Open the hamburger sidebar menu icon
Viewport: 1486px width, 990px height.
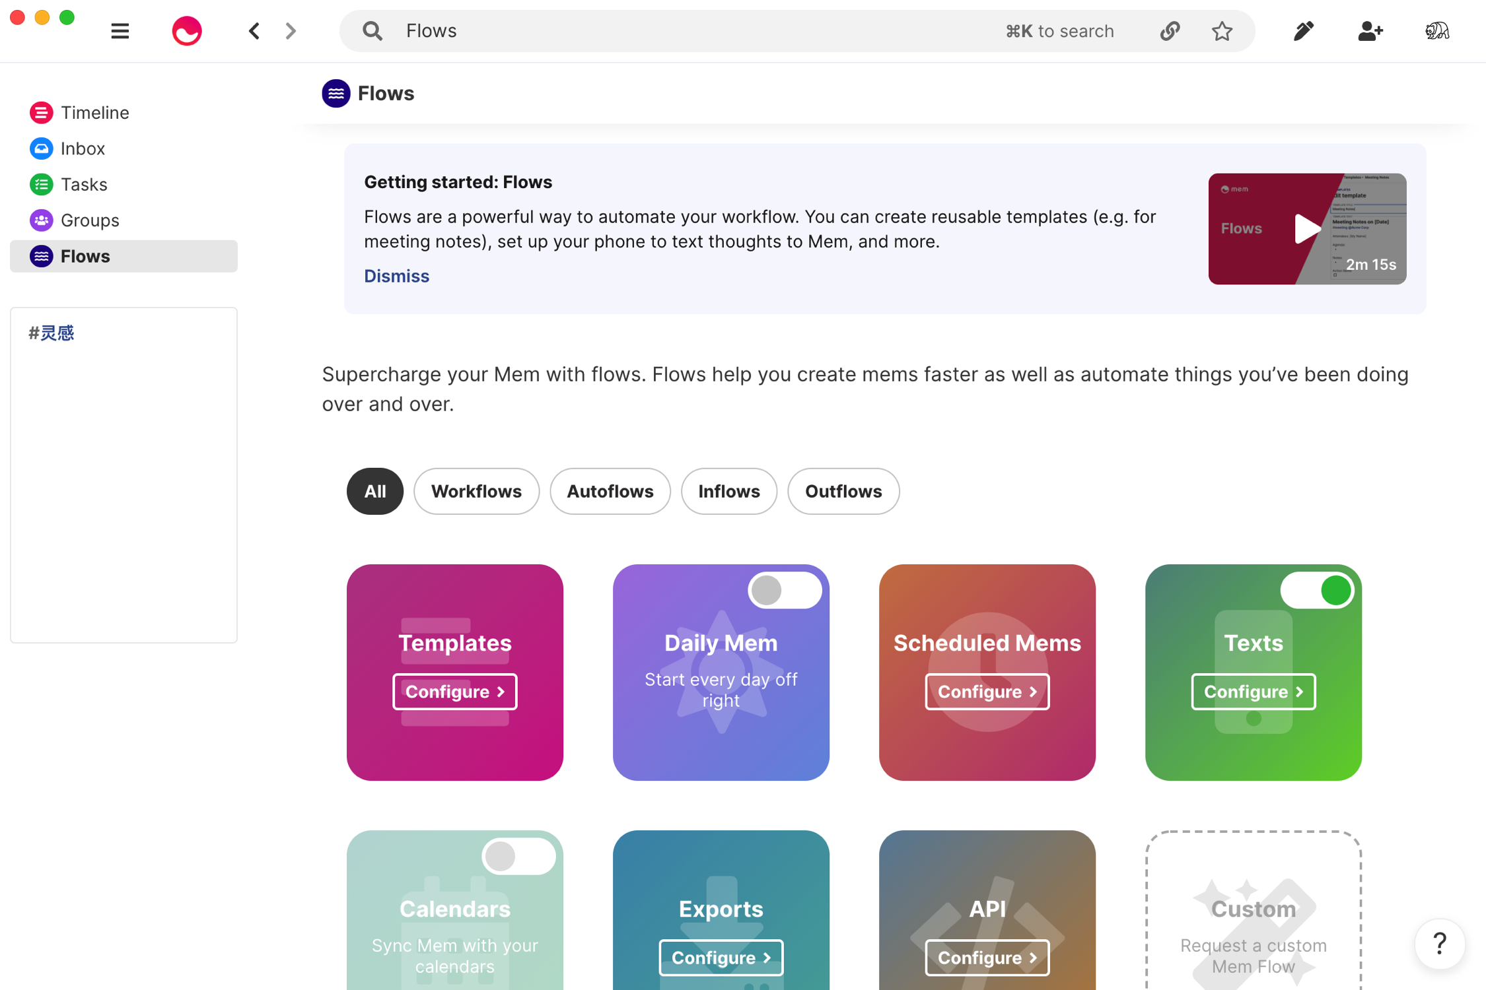[120, 31]
